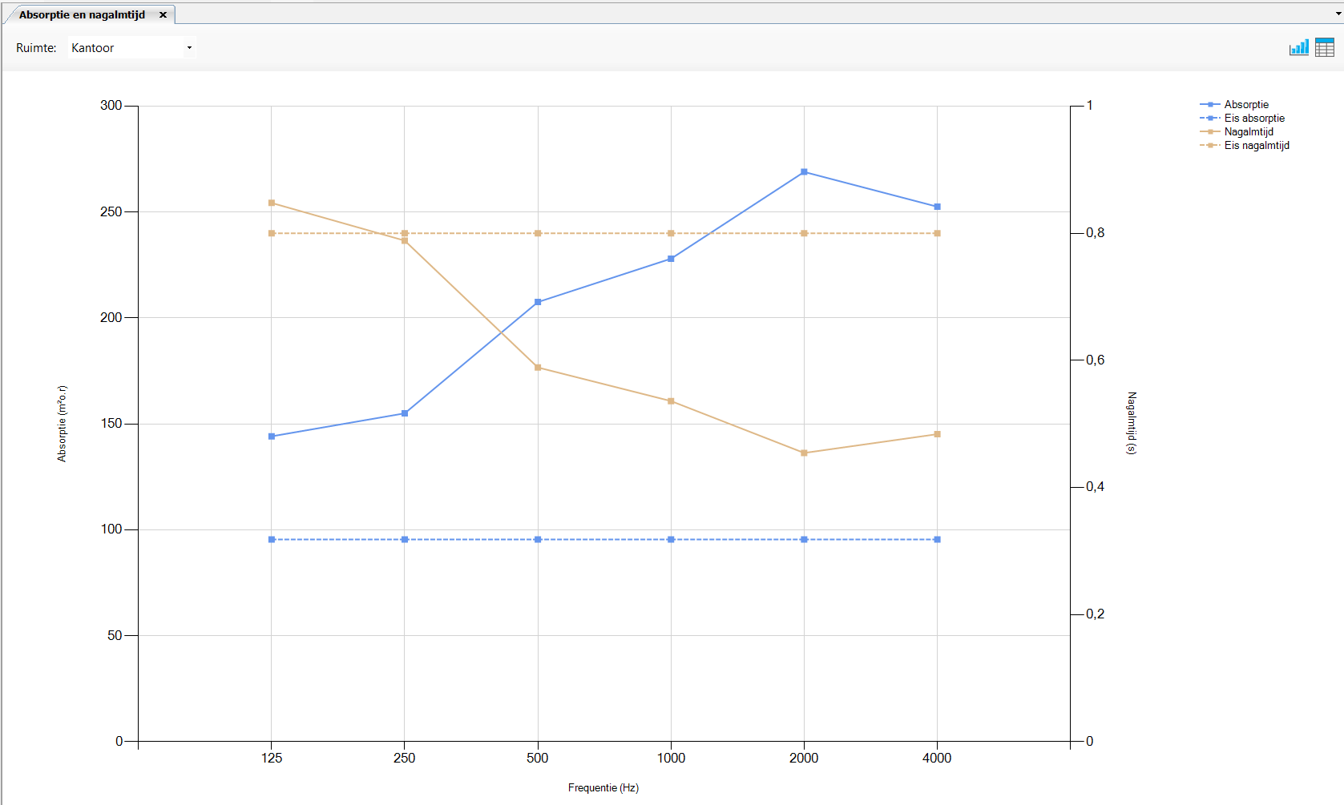
Task: Click Absorptie data point at 500 Hz
Action: [538, 302]
